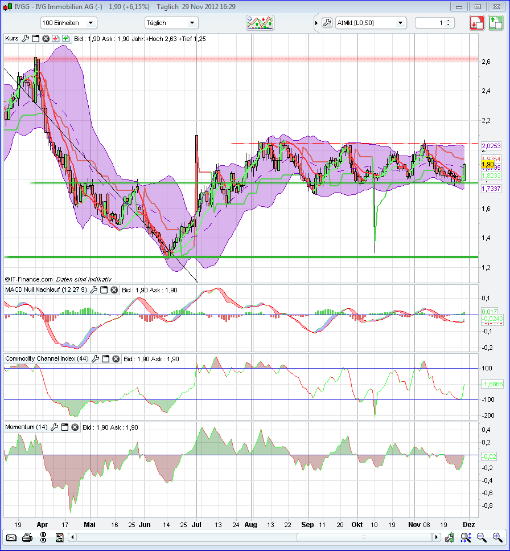
Task: Open the 100 Einheiten dropdown
Action: (69, 23)
